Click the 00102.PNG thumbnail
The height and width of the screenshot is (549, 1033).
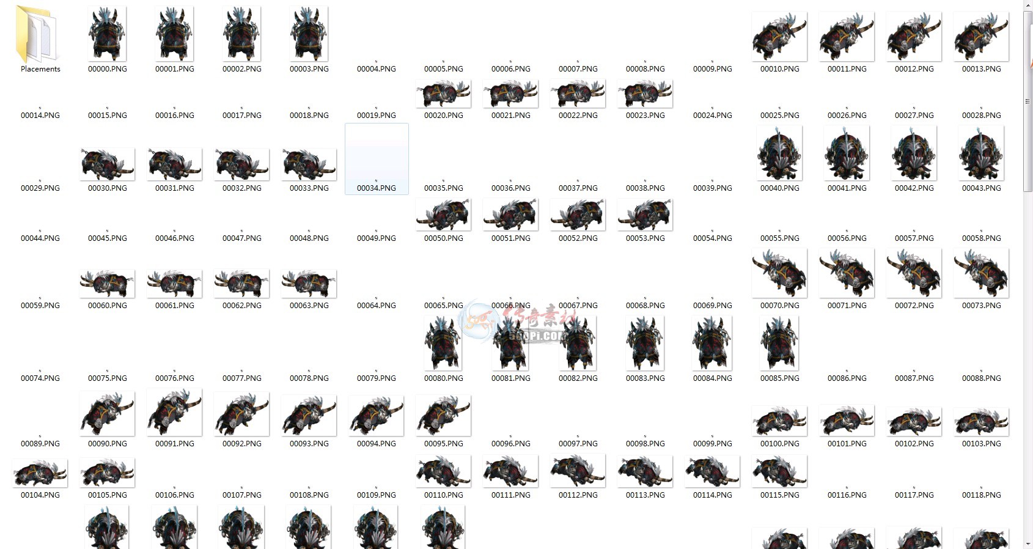[914, 421]
